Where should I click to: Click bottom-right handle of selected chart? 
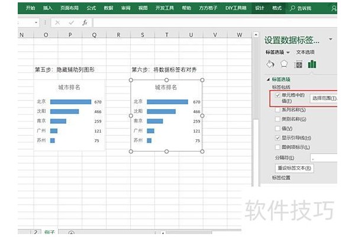pos(202,151)
